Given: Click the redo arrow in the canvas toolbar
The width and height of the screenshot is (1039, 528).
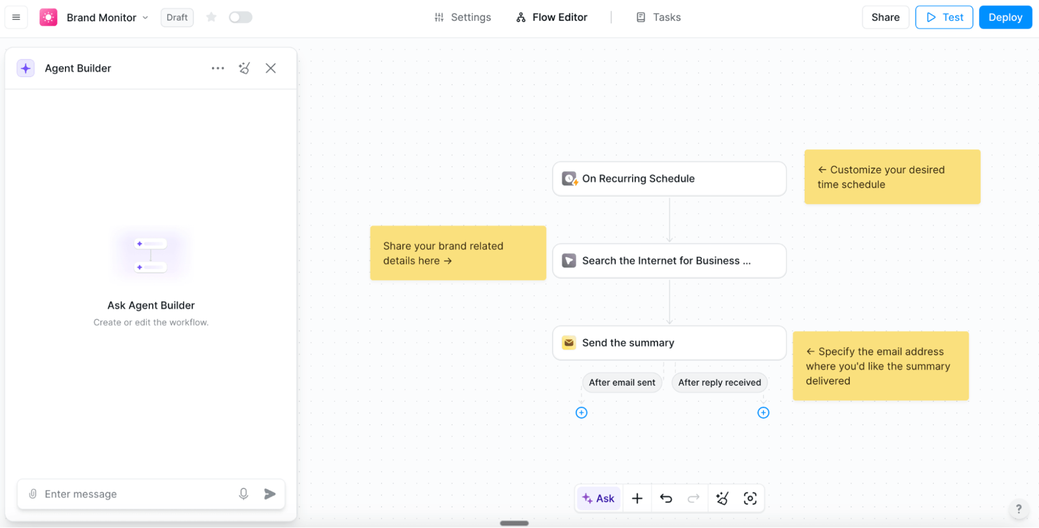Looking at the screenshot, I should pos(693,498).
